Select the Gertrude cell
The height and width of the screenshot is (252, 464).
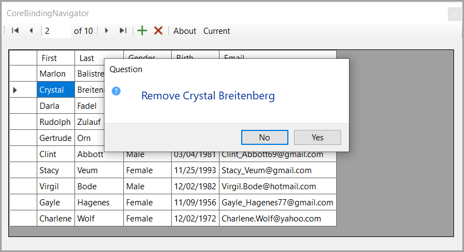coord(56,138)
